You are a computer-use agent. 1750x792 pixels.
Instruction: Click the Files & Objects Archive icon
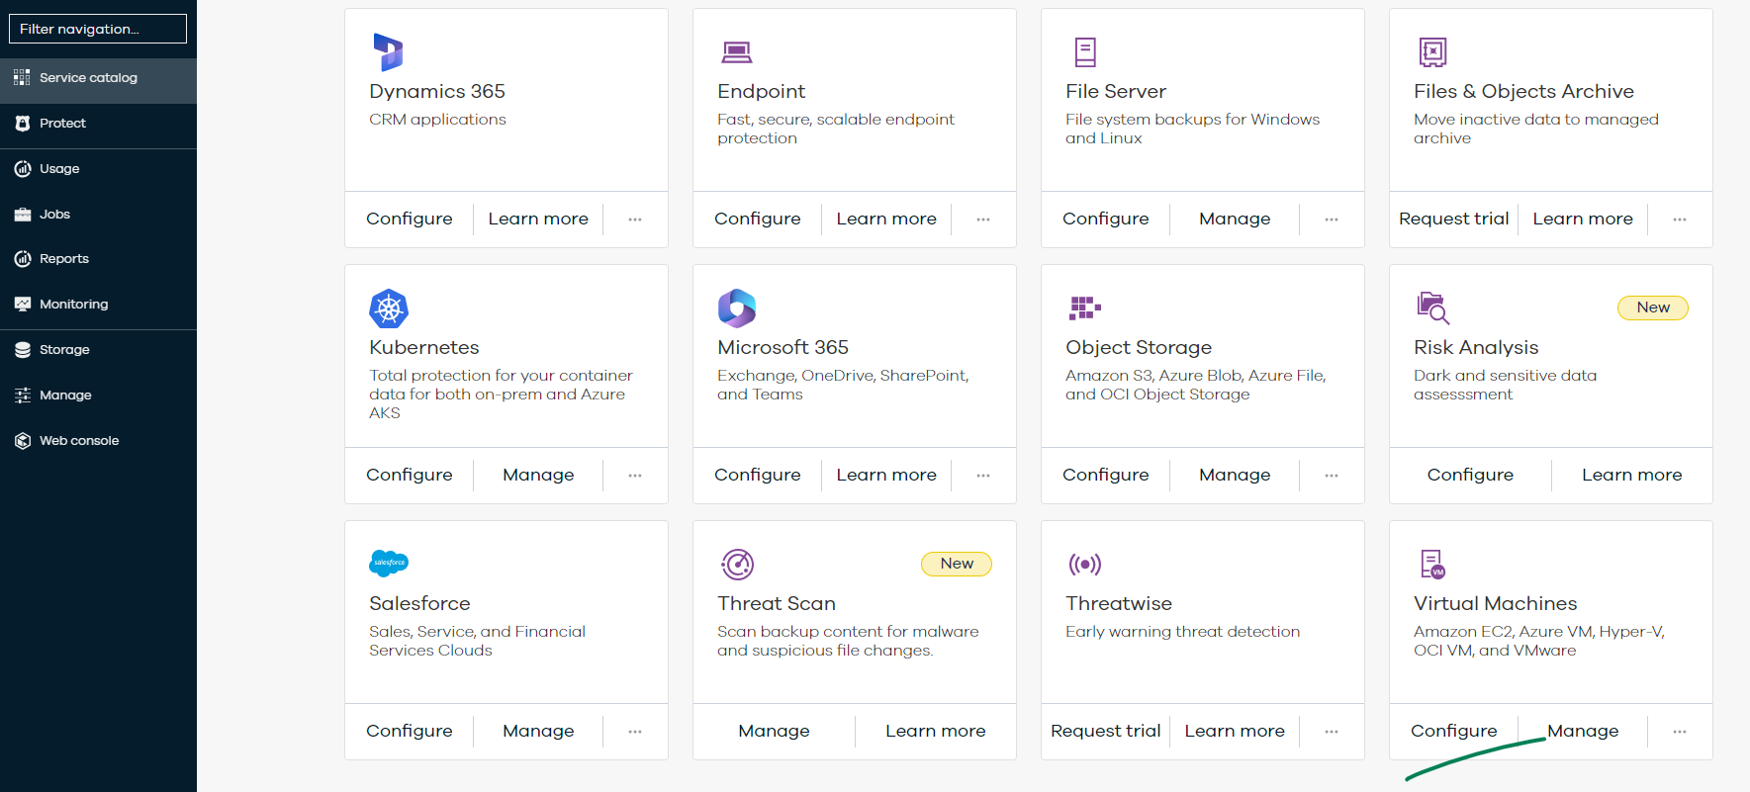(1432, 51)
